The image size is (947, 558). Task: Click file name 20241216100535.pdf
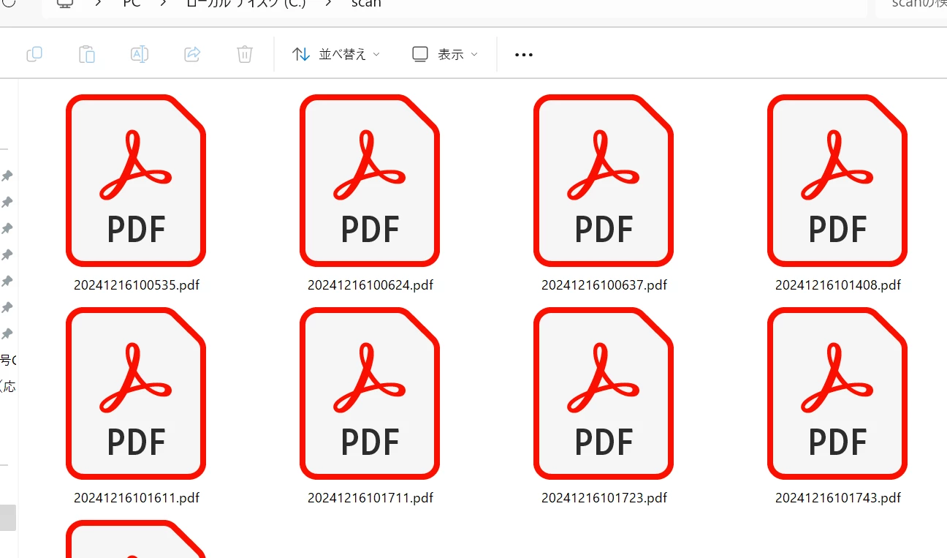(x=137, y=285)
